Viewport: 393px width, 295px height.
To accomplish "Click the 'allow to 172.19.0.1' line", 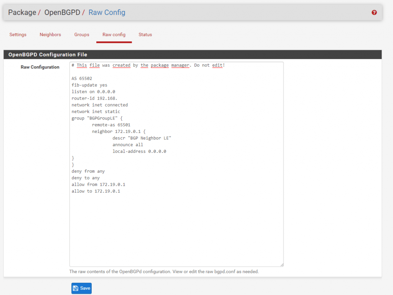I will pos(96,191).
